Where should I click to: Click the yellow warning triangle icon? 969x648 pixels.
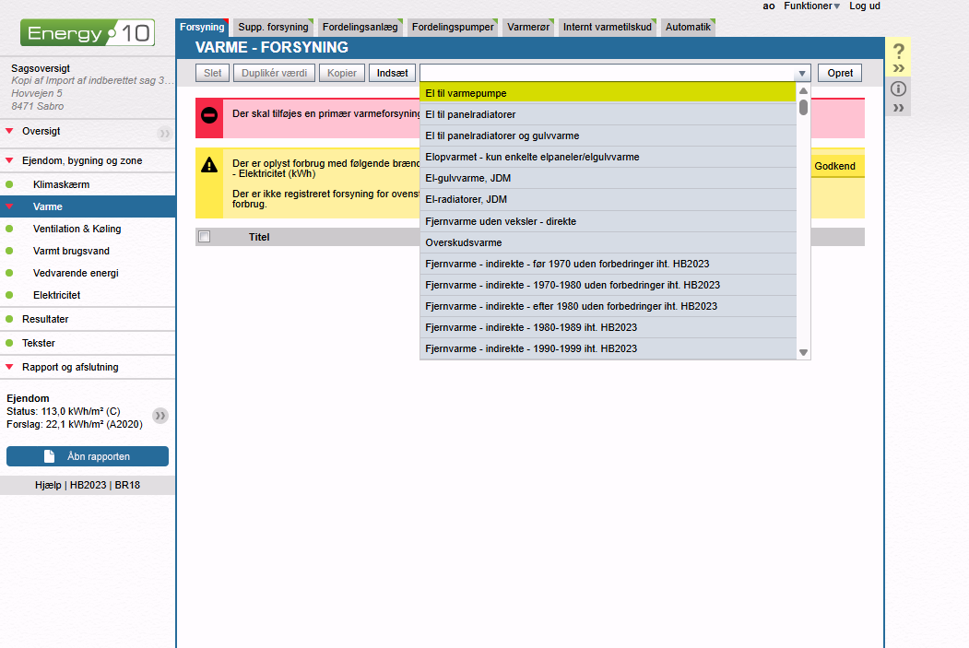pyautogui.click(x=209, y=165)
